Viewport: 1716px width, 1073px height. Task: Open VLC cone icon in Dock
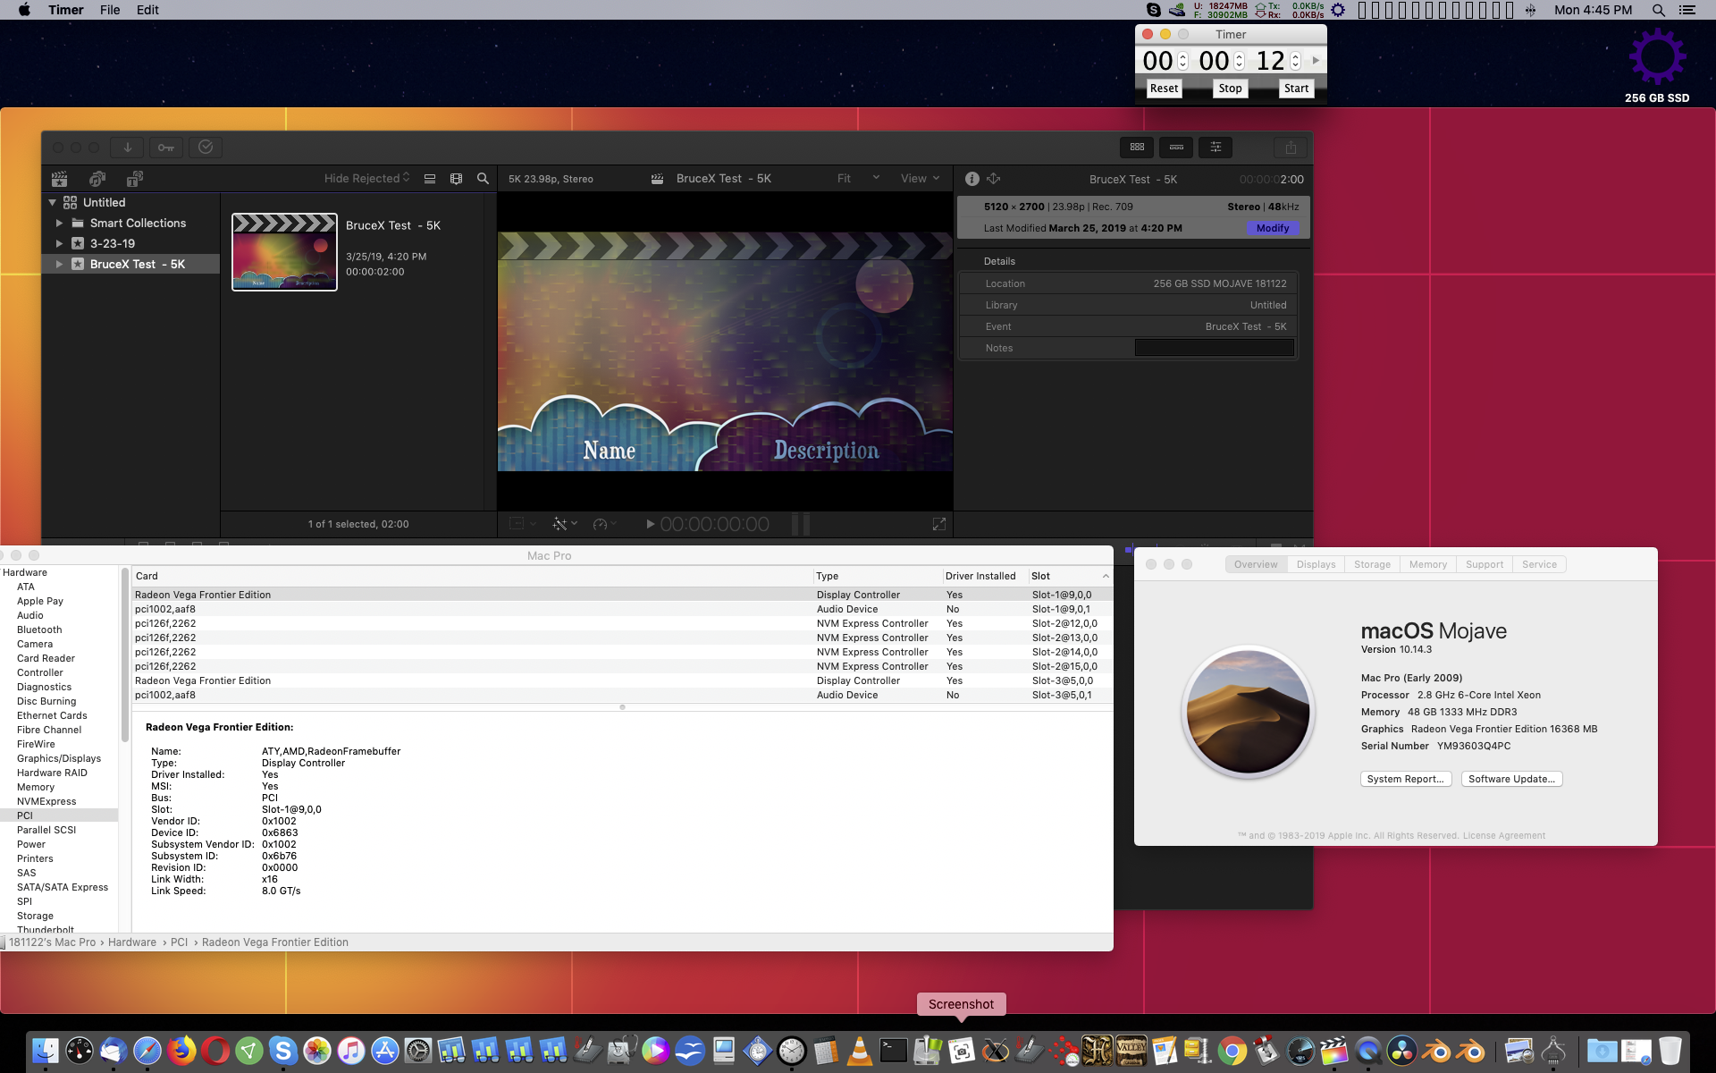[859, 1051]
